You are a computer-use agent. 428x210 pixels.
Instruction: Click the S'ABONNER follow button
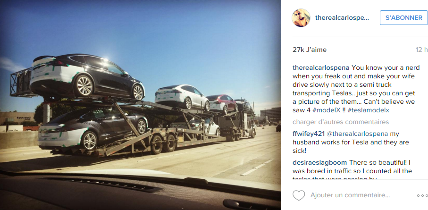tap(404, 18)
